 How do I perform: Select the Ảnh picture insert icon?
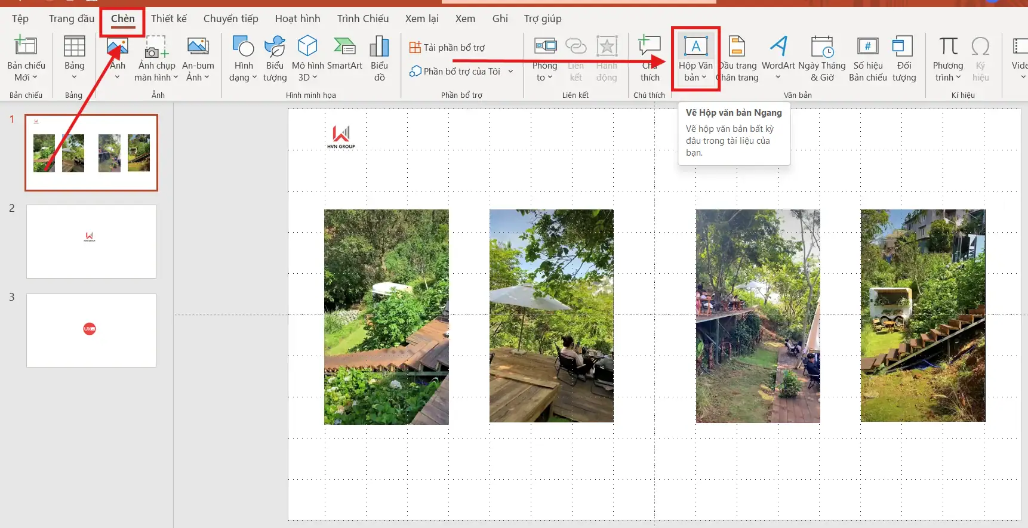pos(118,47)
